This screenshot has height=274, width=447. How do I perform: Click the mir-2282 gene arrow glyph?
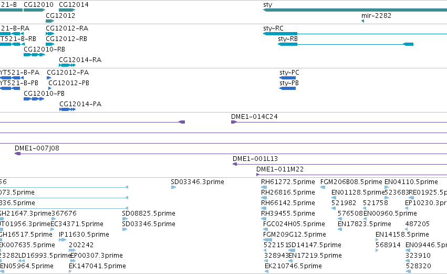coord(362,21)
